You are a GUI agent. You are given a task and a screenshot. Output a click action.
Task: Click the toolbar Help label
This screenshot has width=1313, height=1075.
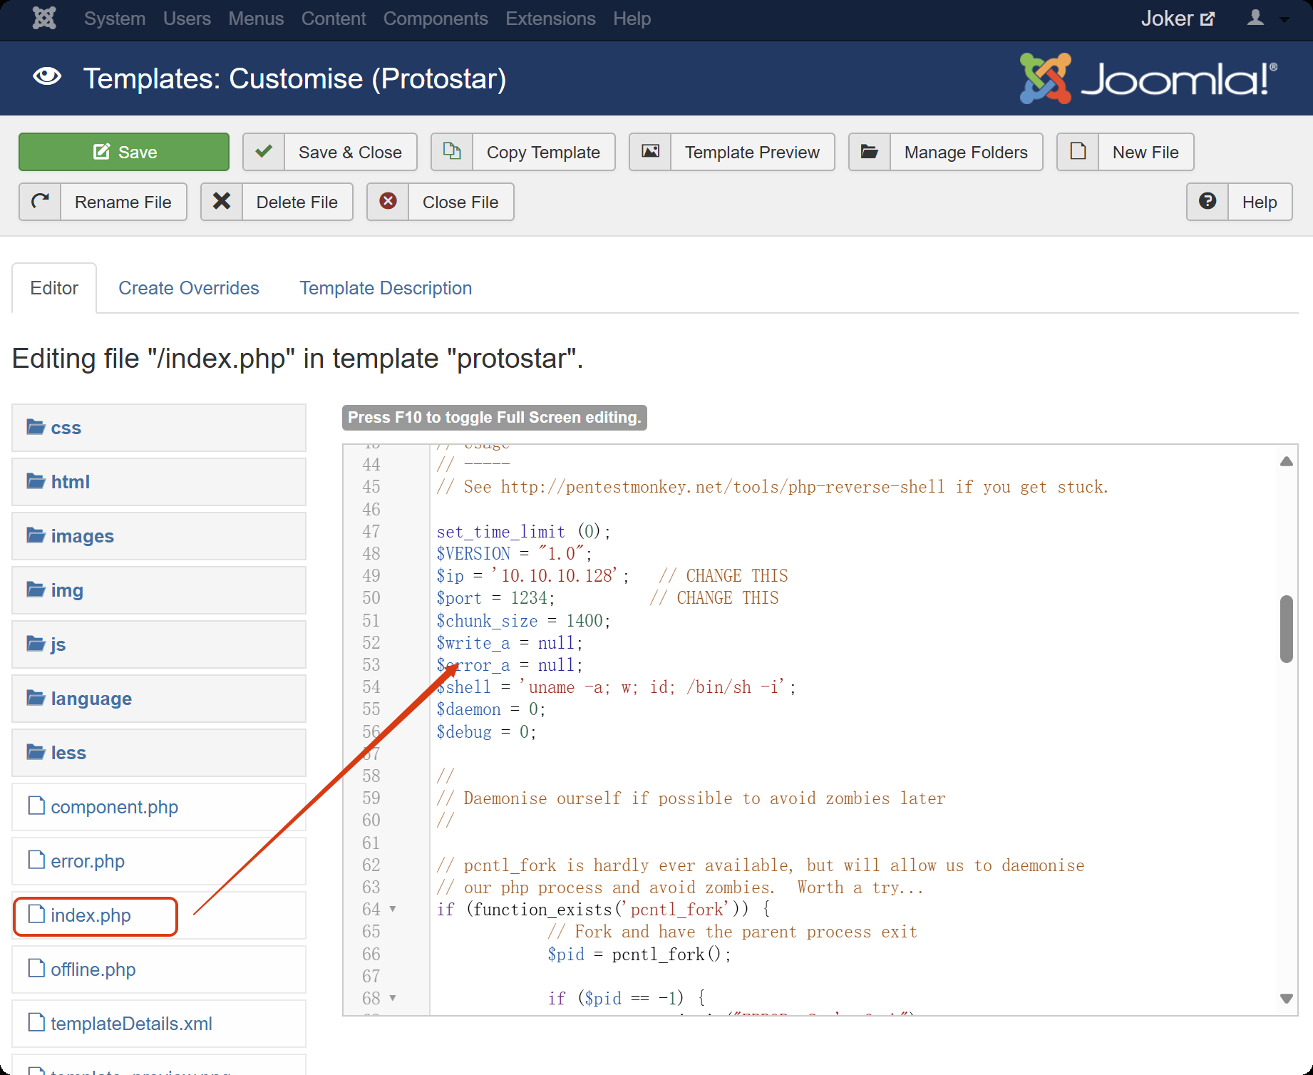tap(1260, 202)
